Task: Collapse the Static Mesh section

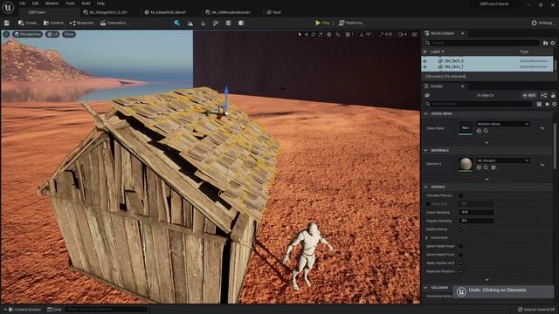Action: coord(425,114)
